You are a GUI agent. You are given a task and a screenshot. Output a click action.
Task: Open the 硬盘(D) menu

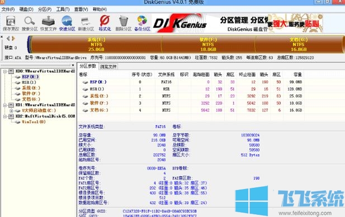tap(26, 10)
